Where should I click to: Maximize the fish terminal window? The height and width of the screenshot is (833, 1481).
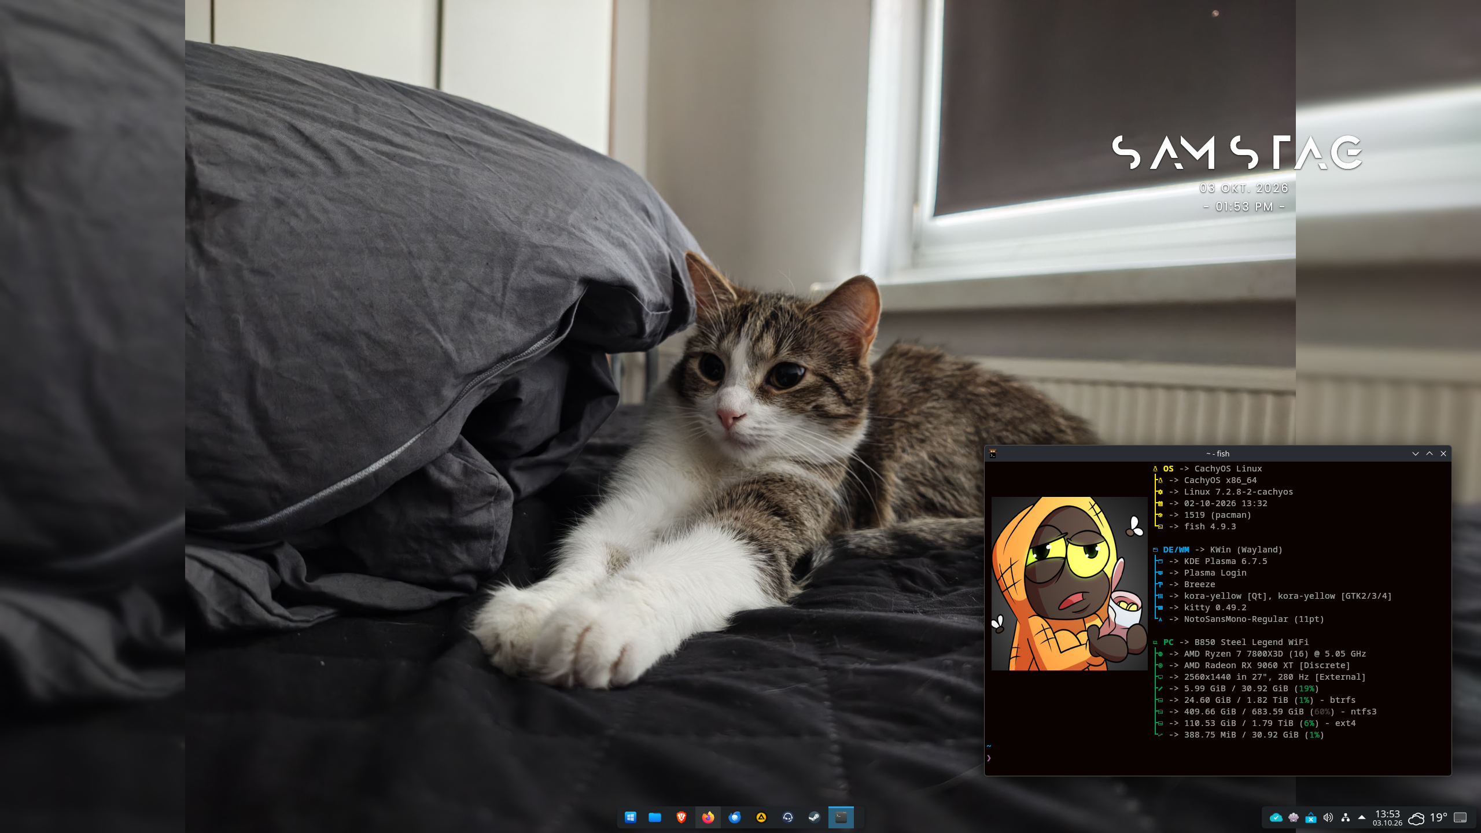1430,454
